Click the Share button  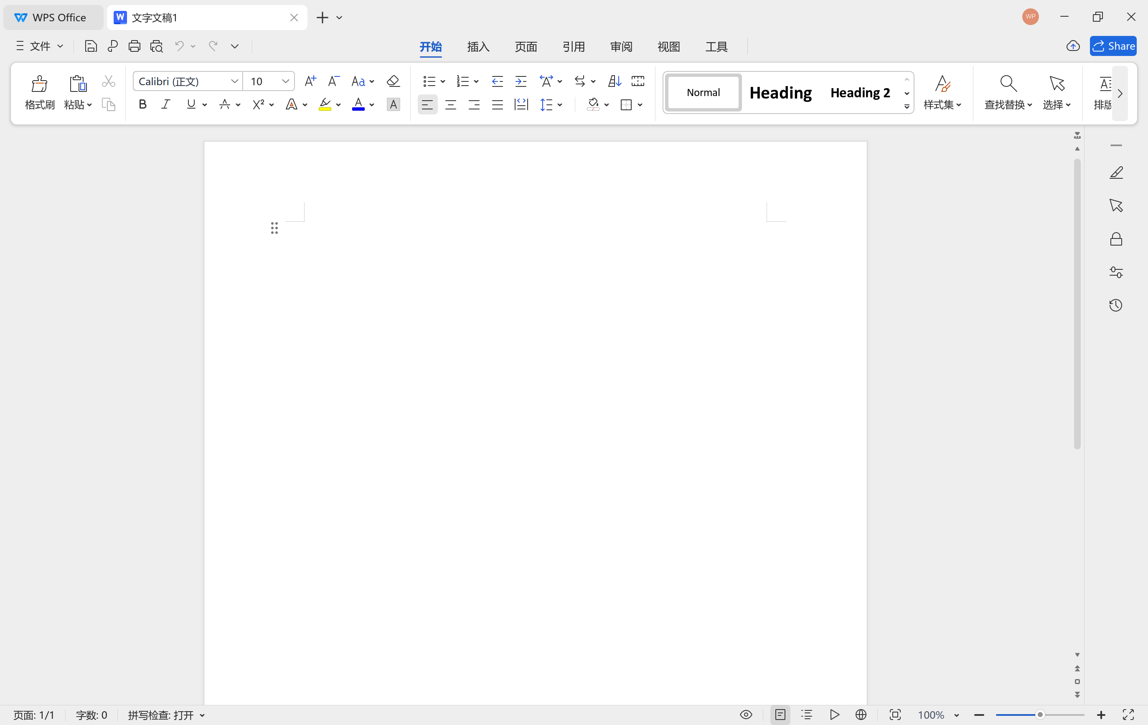click(1113, 46)
